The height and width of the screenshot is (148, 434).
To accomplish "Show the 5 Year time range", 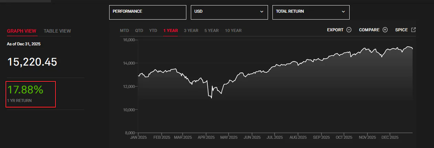I will pyautogui.click(x=211, y=31).
